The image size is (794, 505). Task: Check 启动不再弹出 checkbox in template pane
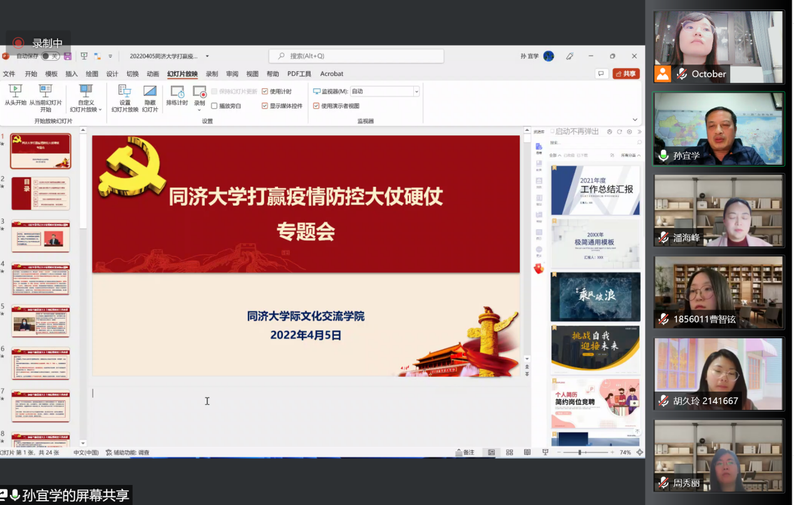552,132
